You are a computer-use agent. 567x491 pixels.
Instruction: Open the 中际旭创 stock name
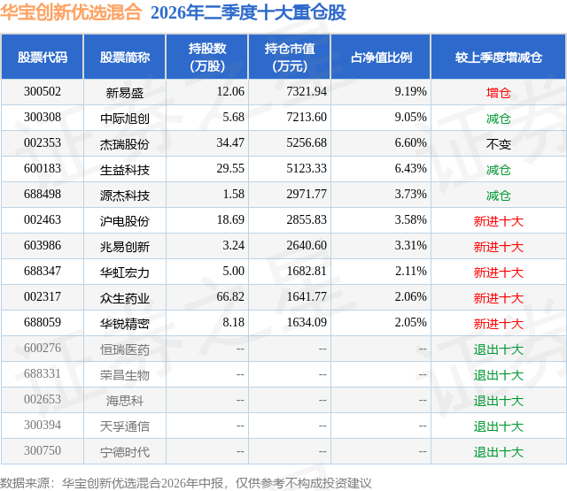point(125,118)
